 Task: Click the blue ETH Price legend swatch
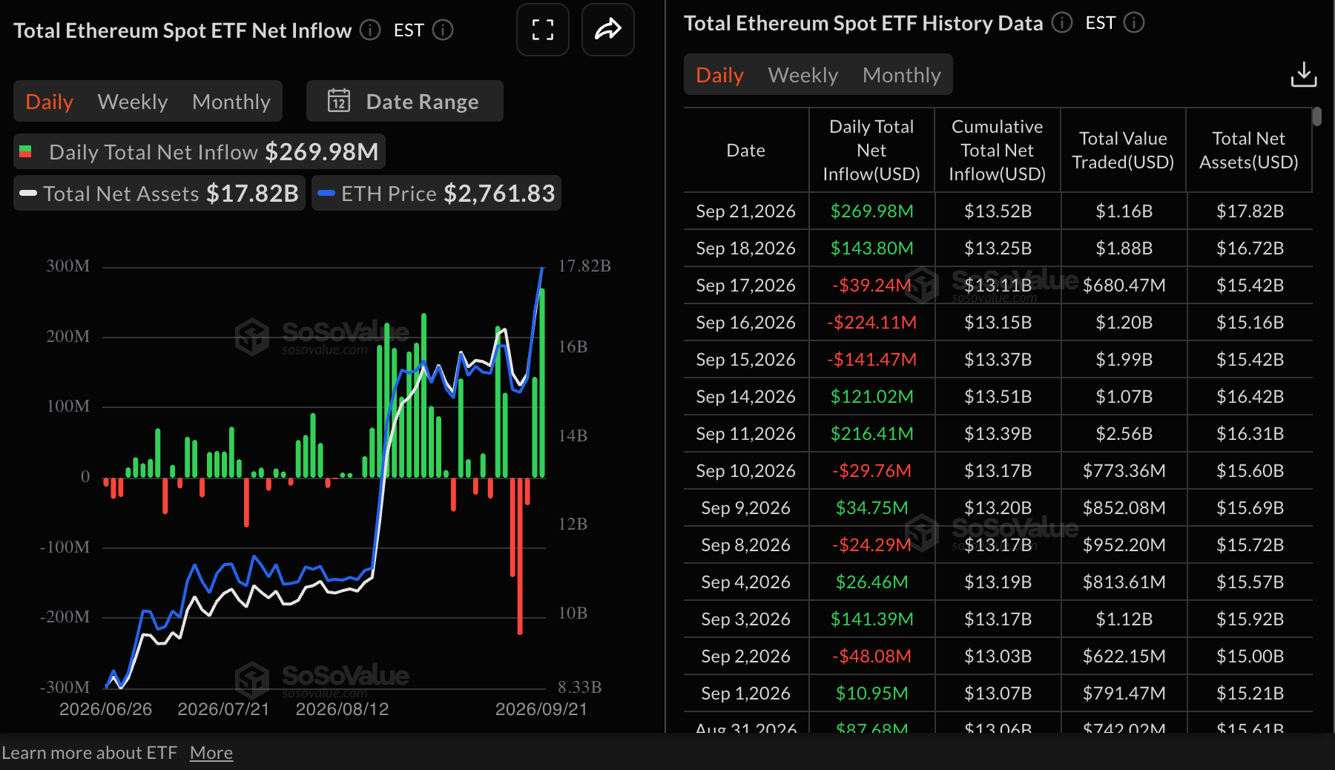pos(326,194)
